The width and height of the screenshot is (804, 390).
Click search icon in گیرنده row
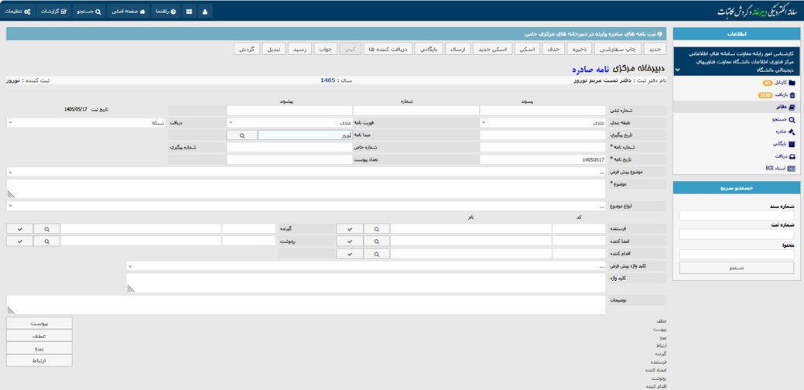46,228
